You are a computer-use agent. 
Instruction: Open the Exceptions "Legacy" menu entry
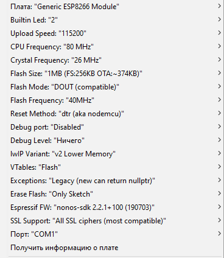tap(116, 181)
